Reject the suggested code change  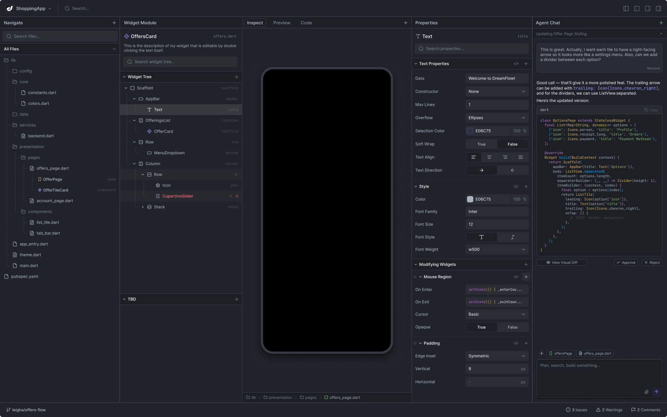point(652,262)
